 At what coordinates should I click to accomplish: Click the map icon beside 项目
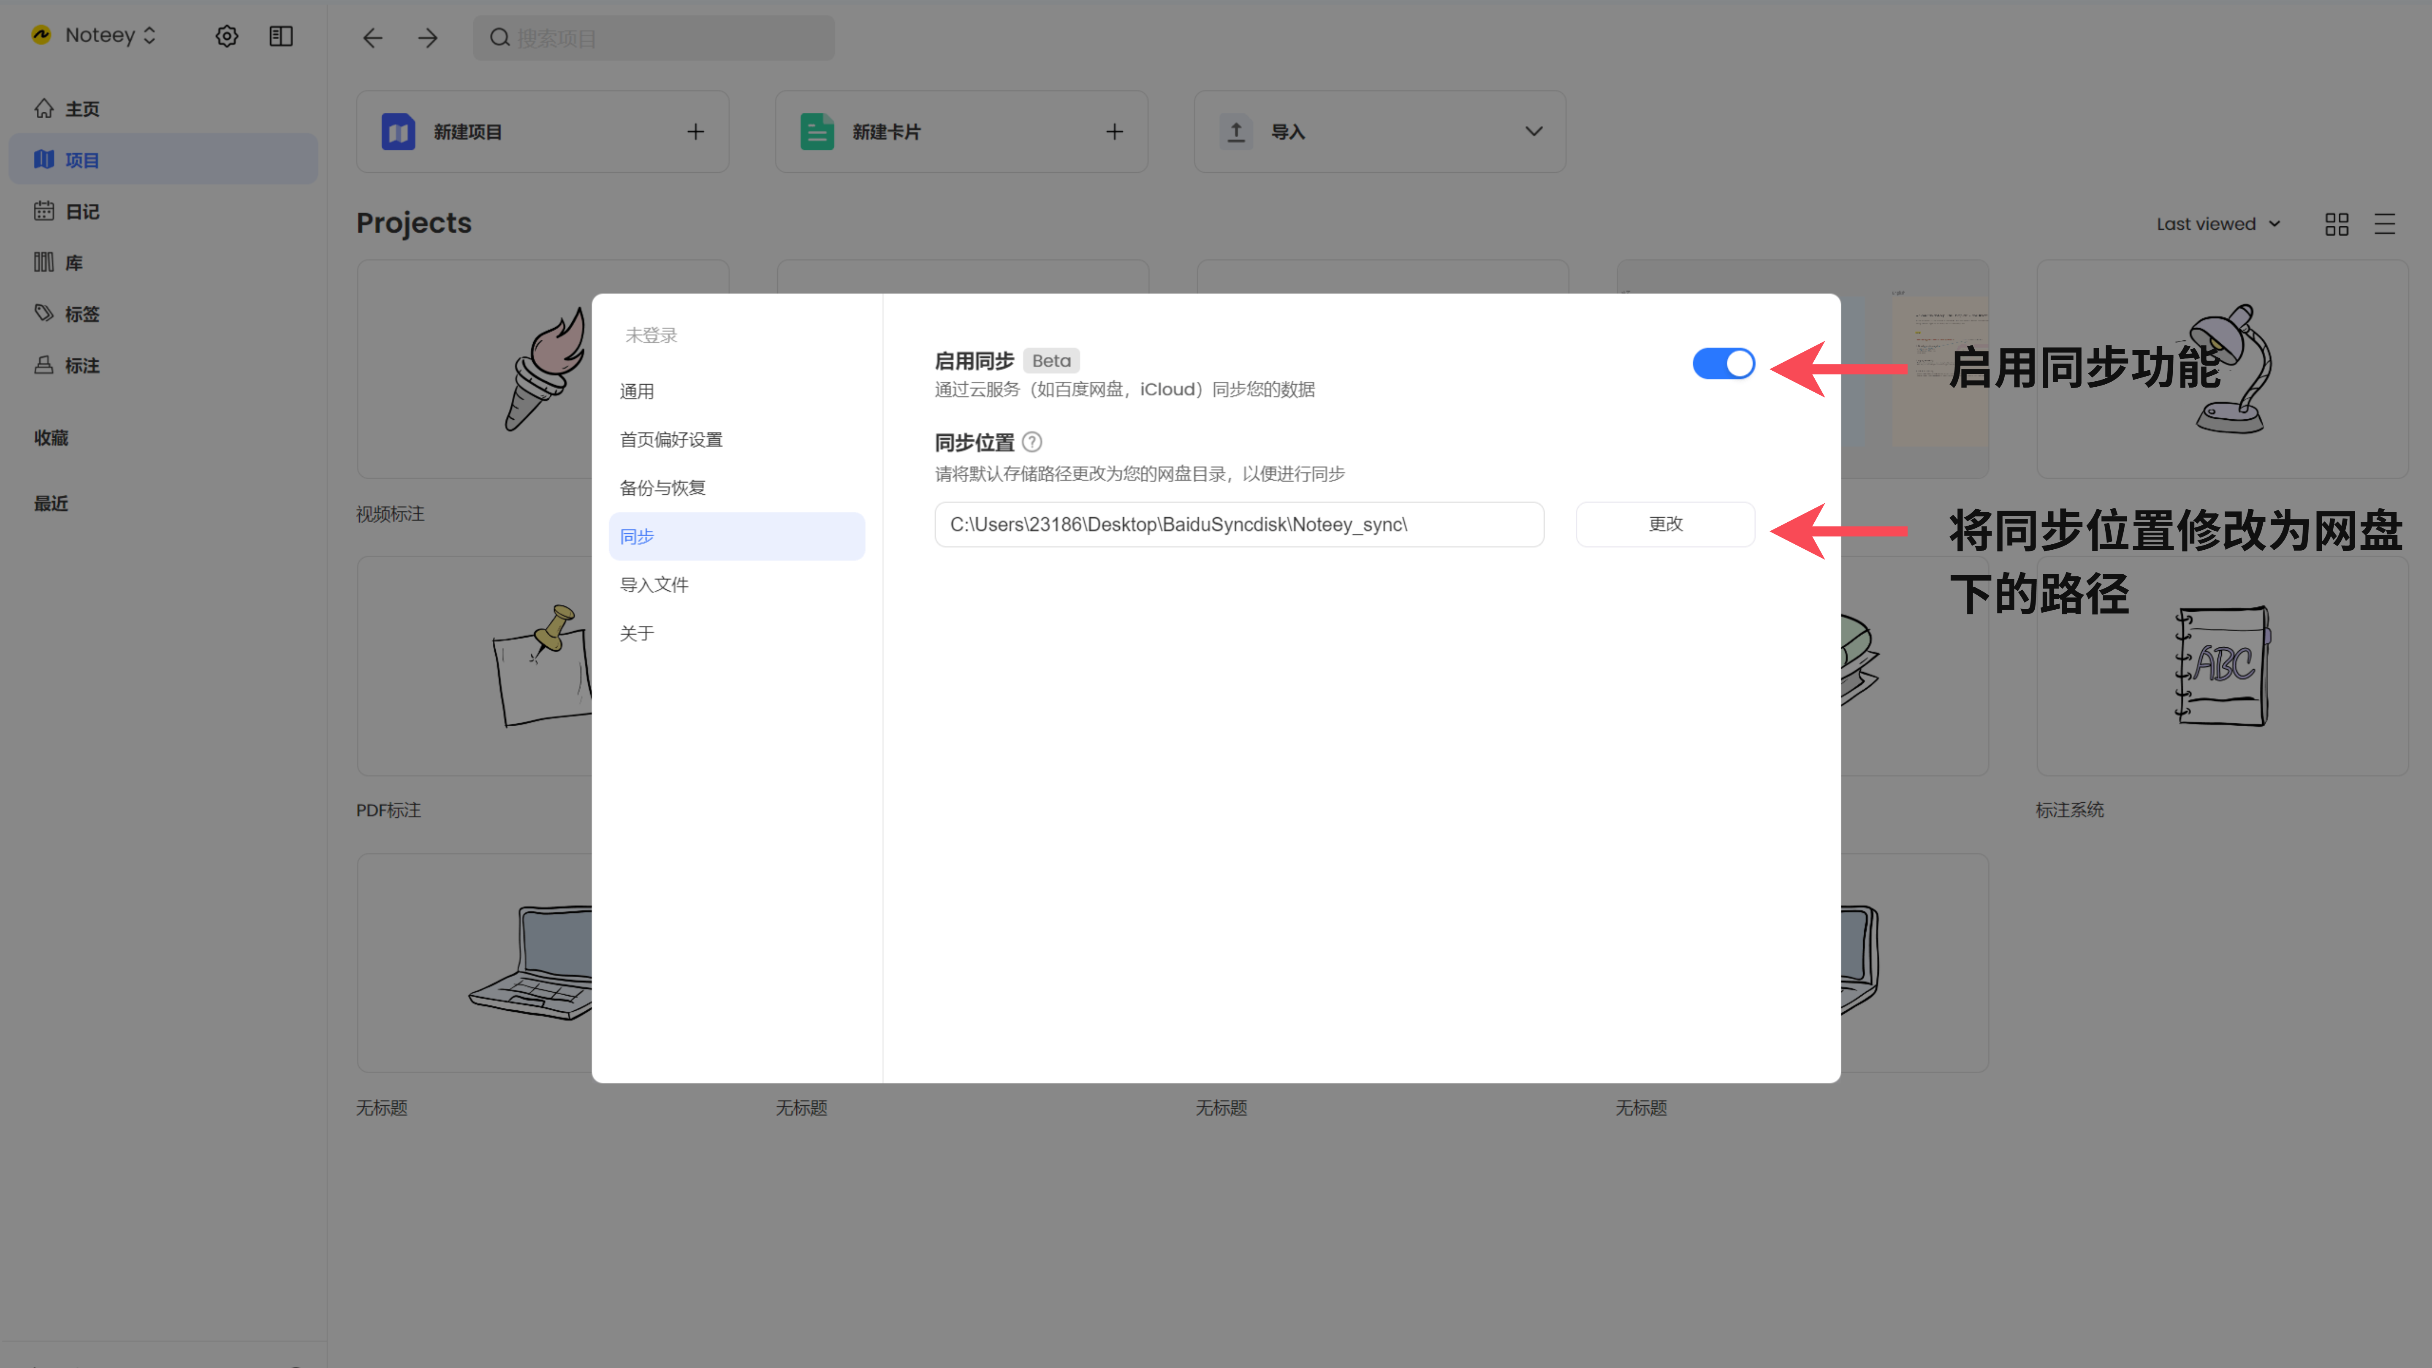[43, 160]
